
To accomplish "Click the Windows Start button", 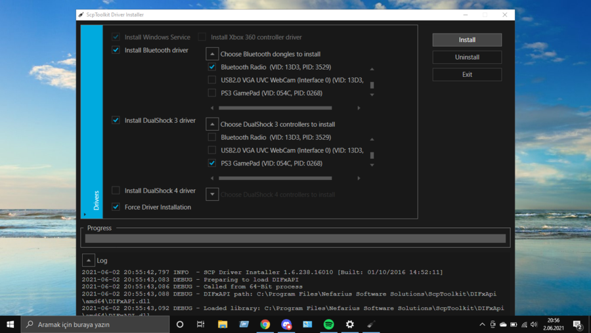I will (11, 324).
